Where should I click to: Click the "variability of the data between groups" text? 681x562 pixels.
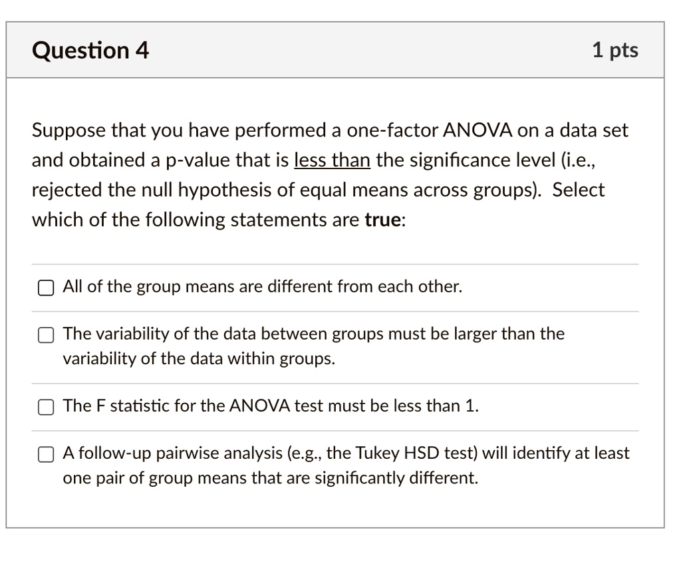(313, 334)
